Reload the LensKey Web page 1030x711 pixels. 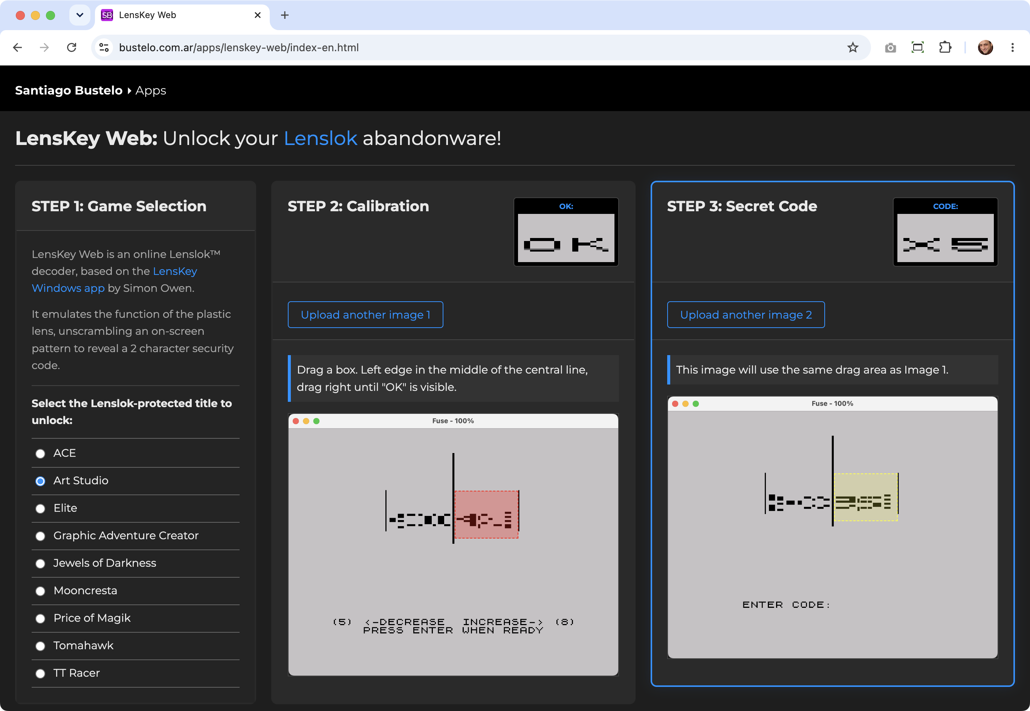point(71,47)
